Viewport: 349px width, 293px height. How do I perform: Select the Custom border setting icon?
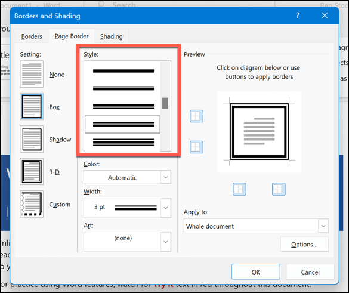tap(32, 204)
